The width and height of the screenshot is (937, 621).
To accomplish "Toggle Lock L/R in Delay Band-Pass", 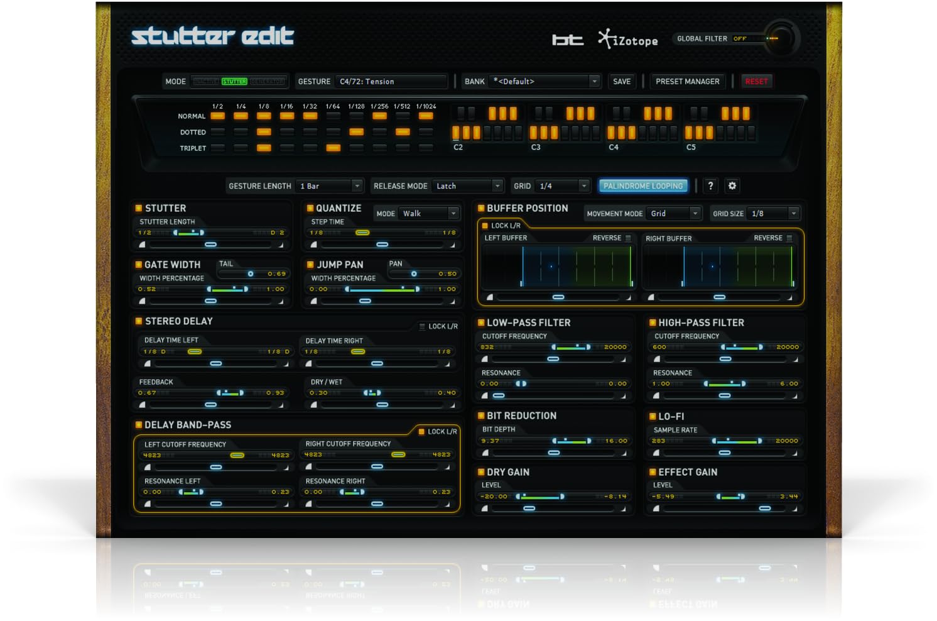I will point(421,432).
